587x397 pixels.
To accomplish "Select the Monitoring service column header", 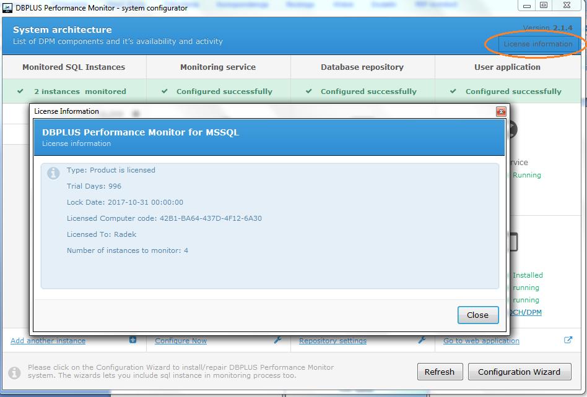I will point(218,67).
